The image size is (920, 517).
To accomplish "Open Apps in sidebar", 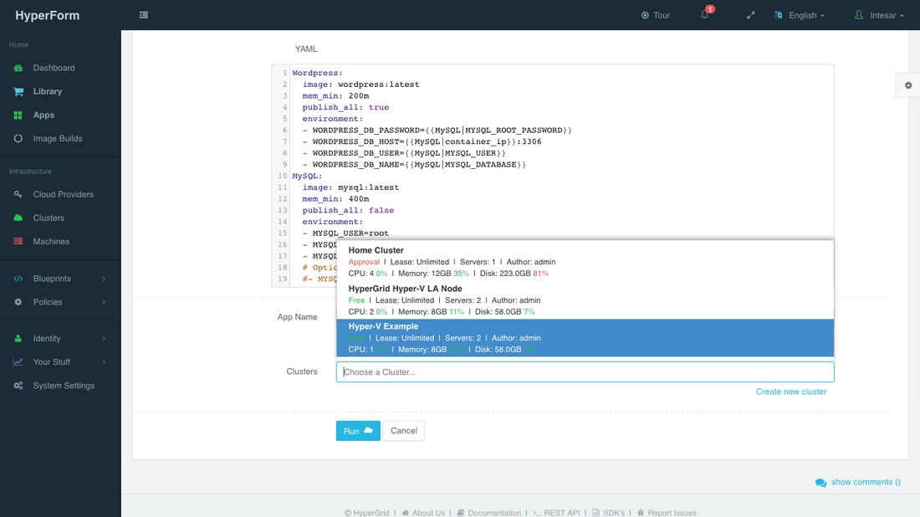I will point(43,115).
